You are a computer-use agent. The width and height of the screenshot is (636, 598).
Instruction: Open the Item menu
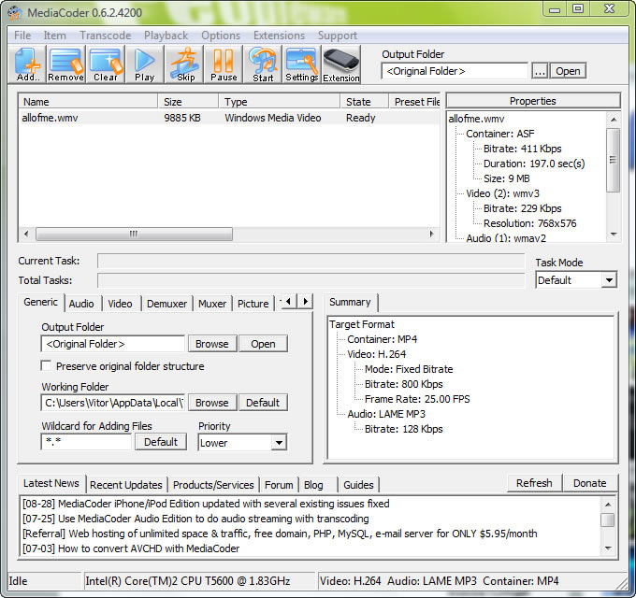[x=55, y=36]
